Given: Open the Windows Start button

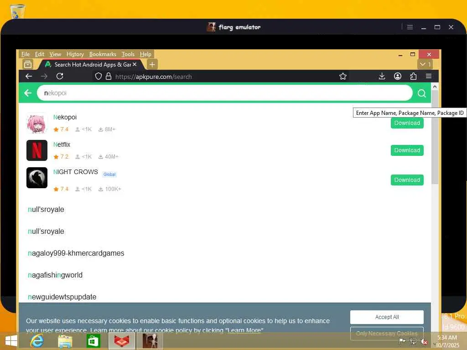Looking at the screenshot, I should 11,341.
